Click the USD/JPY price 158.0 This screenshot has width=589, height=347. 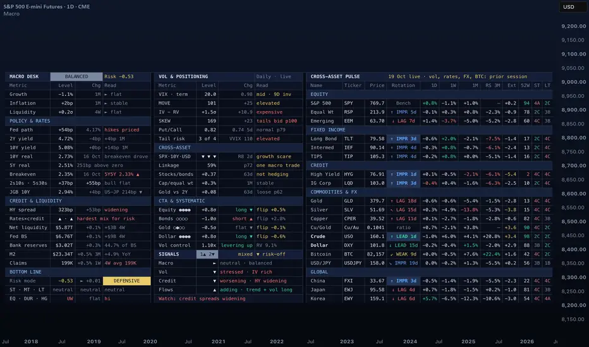pyautogui.click(x=377, y=263)
